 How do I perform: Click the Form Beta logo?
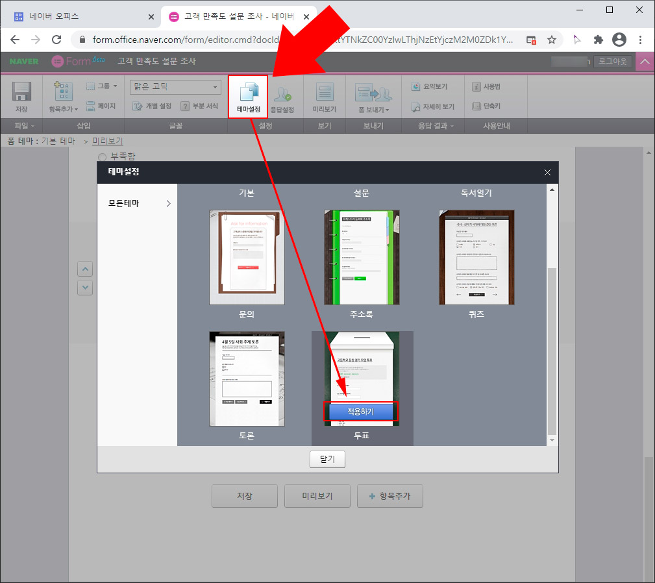78,62
